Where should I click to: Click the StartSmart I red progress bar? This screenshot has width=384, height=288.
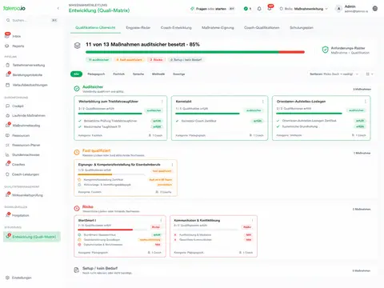click(x=105, y=230)
